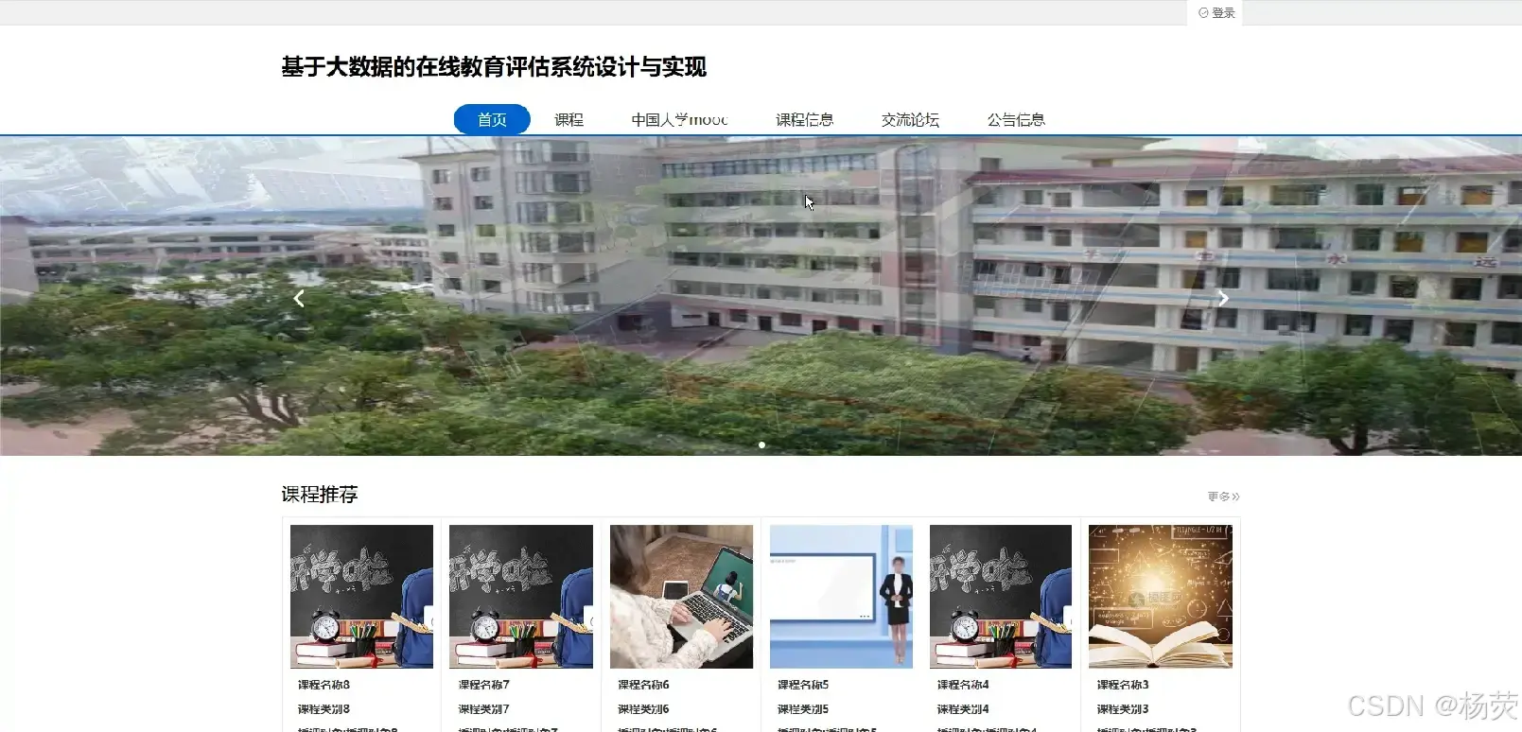Click the 课程类别5 text

tap(803, 709)
